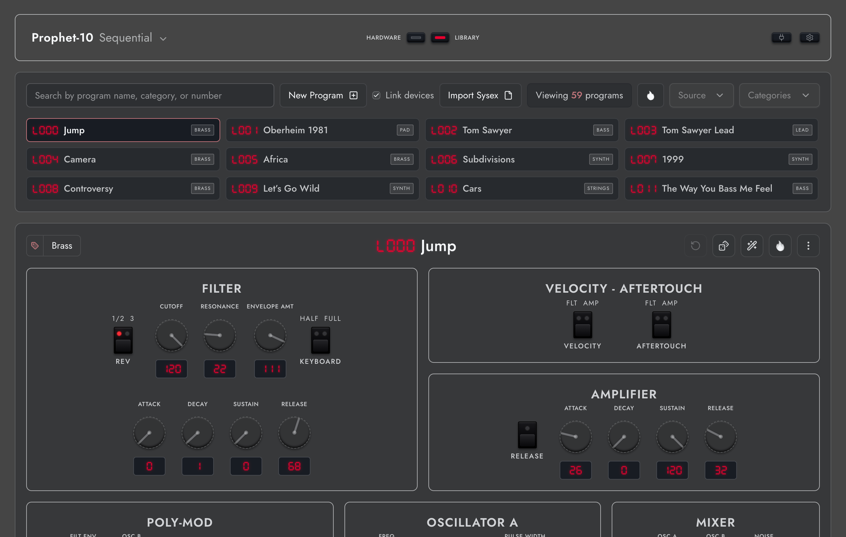
Task: Toggle the VELOCITY FLT AMP switch
Action: click(582, 325)
